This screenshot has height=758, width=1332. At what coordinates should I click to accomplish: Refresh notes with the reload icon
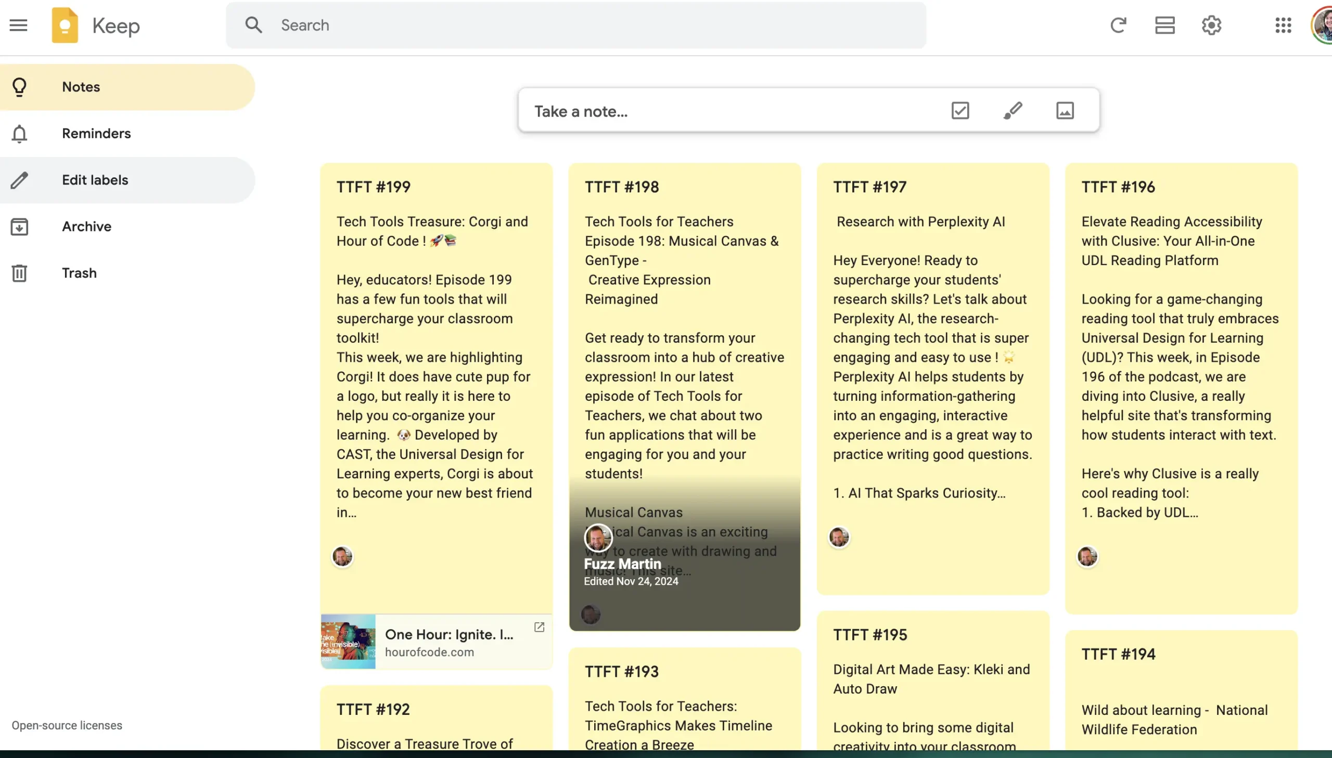click(x=1118, y=25)
